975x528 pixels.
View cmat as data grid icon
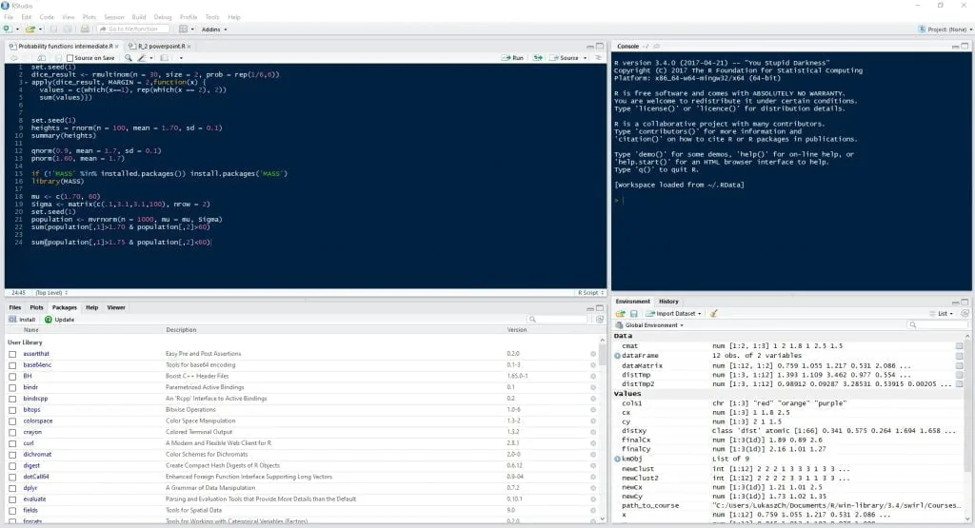(960, 346)
